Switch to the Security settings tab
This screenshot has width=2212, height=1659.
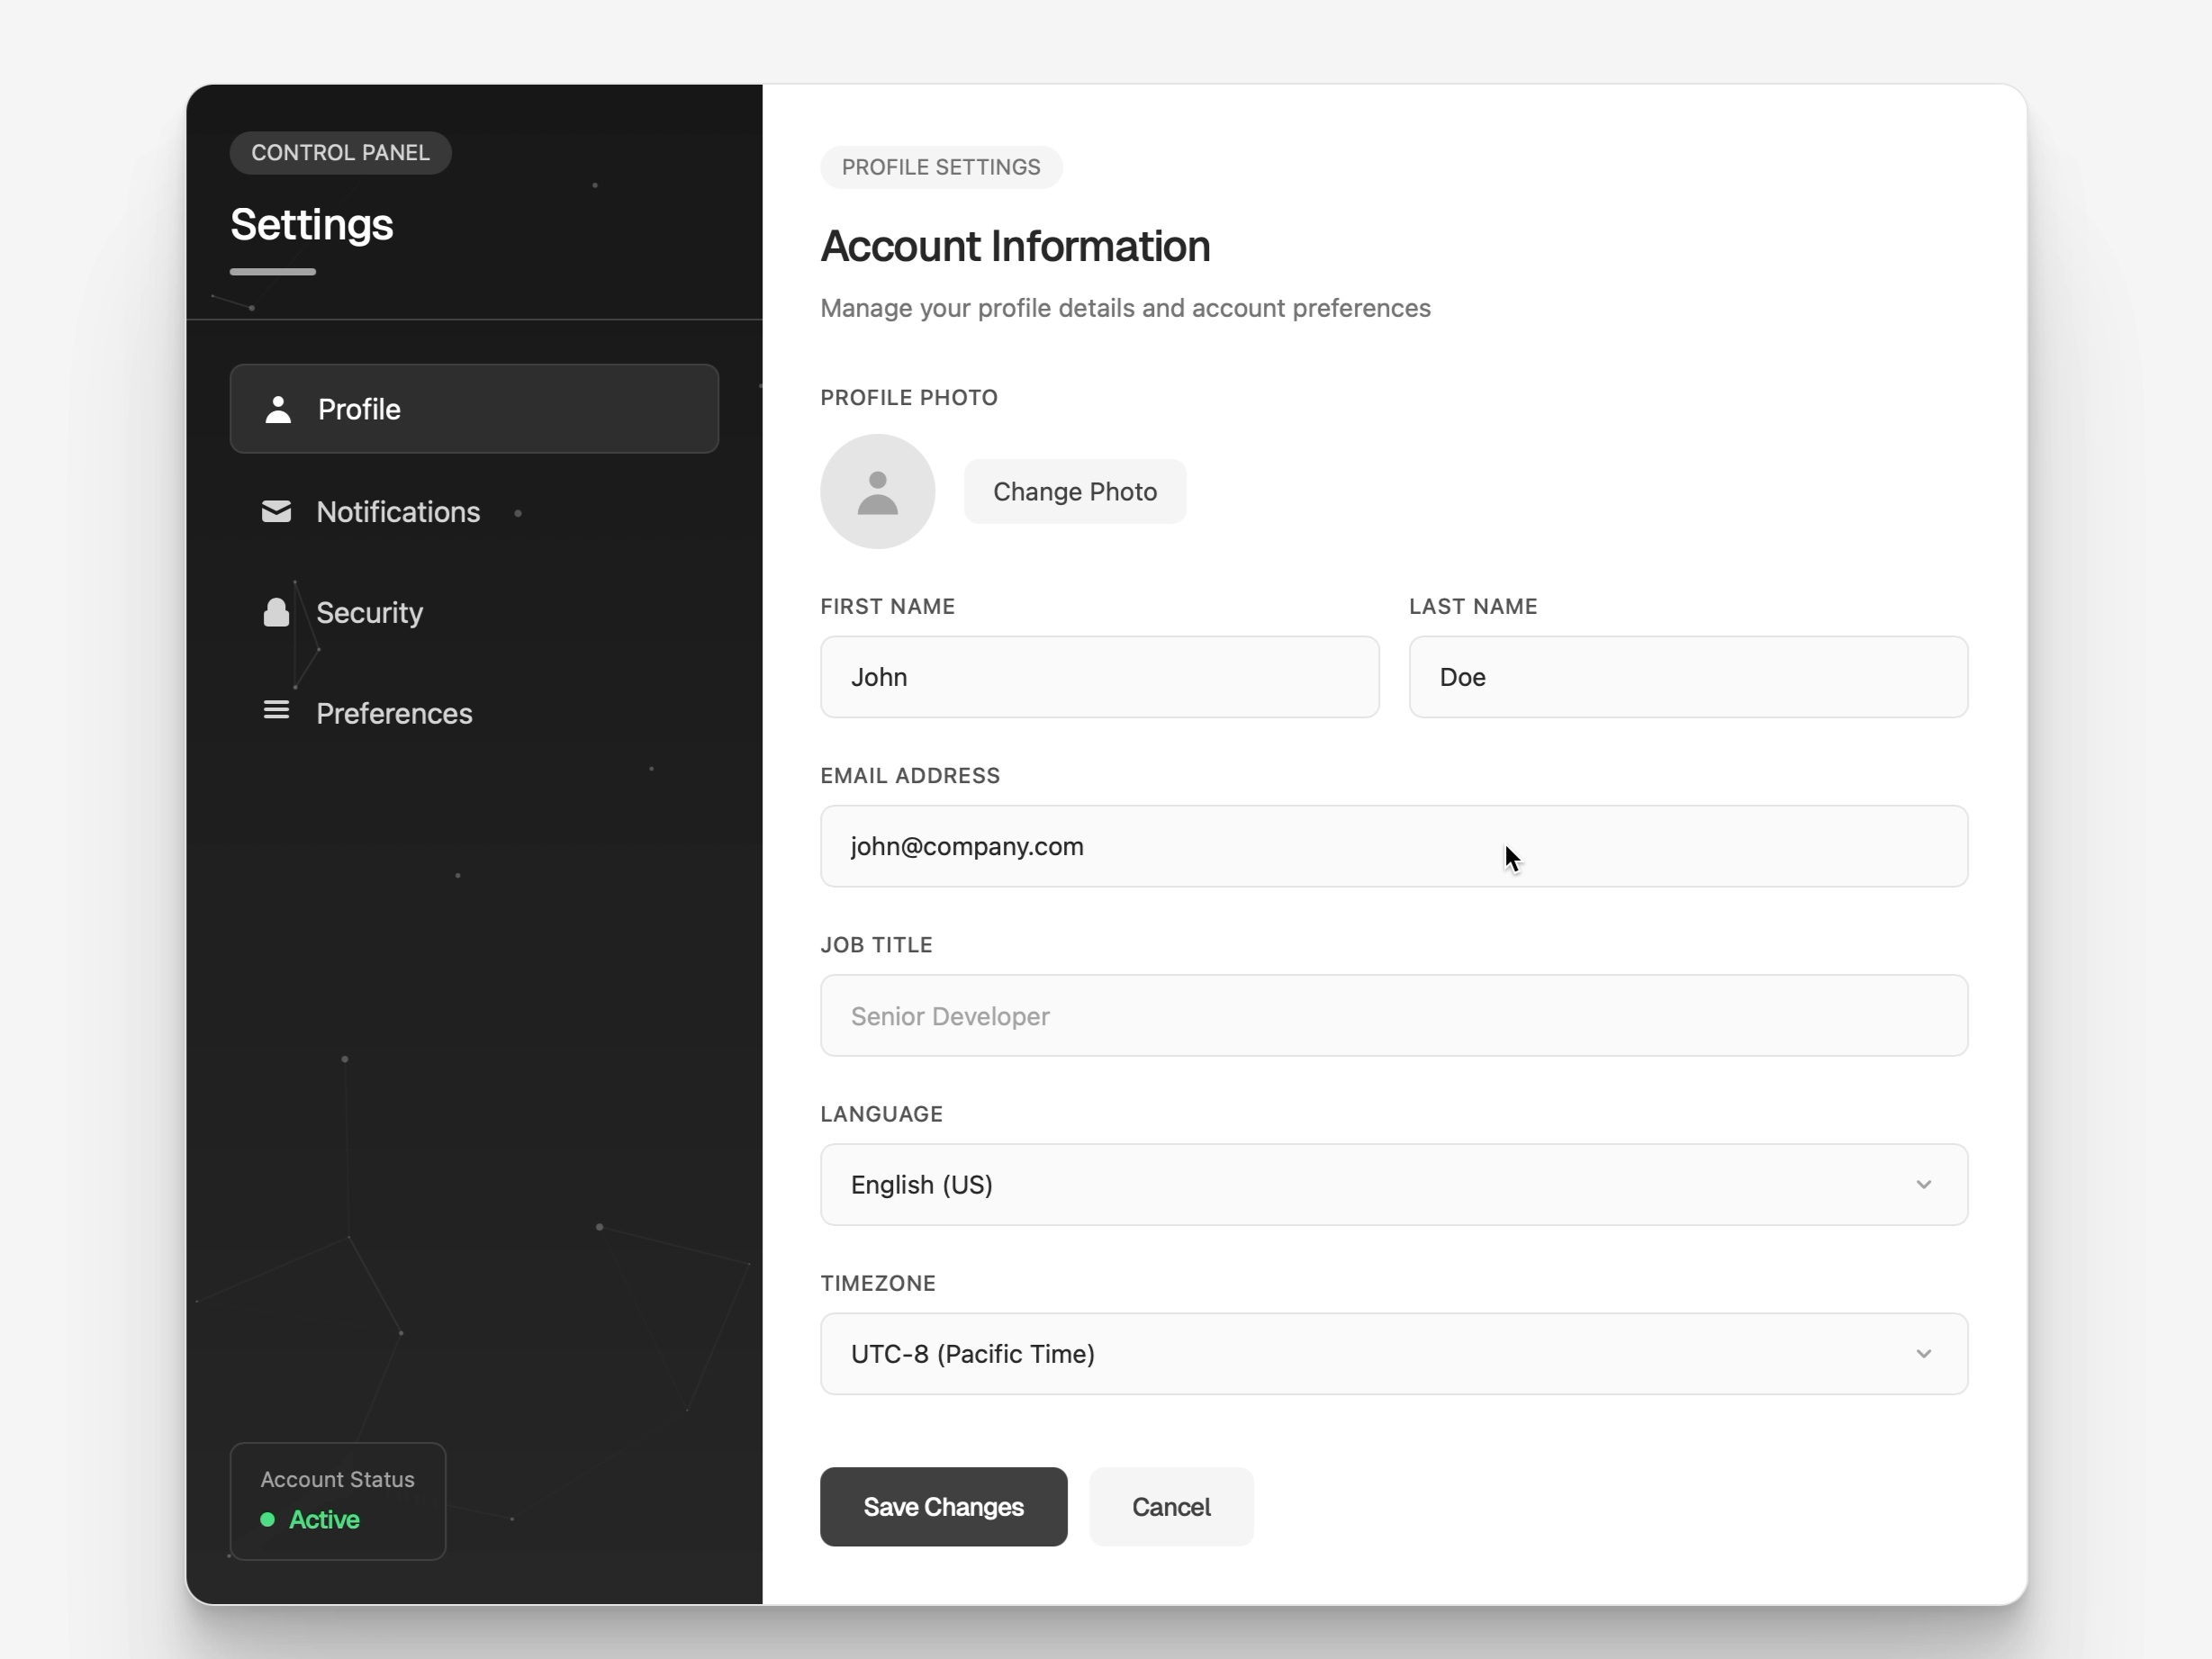(370, 612)
